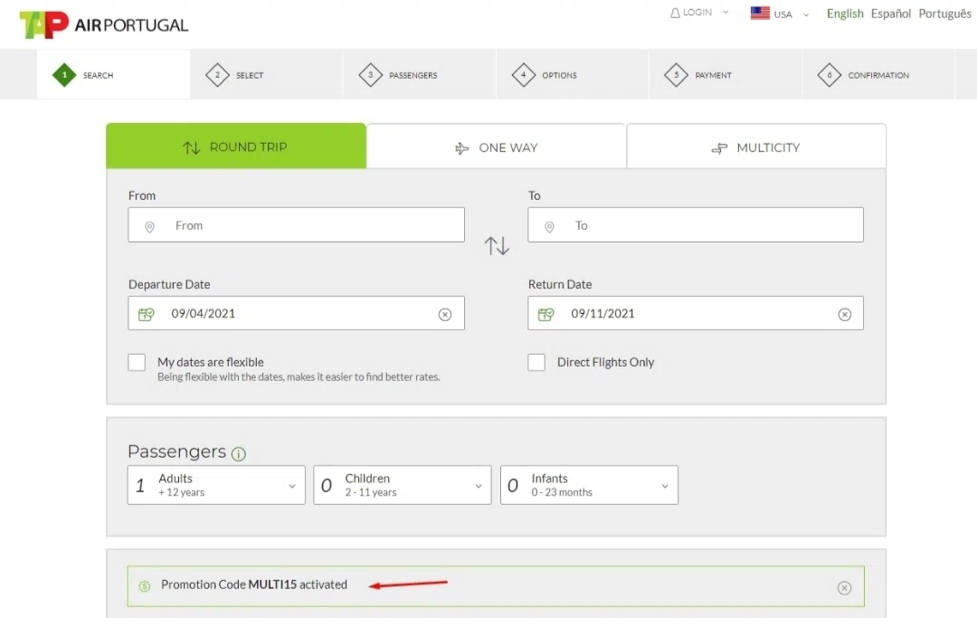
Task: Clear the Return Date value
Action: tap(844, 315)
